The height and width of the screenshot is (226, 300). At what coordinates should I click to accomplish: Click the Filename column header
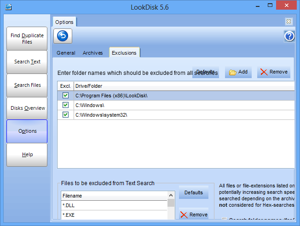(114, 196)
